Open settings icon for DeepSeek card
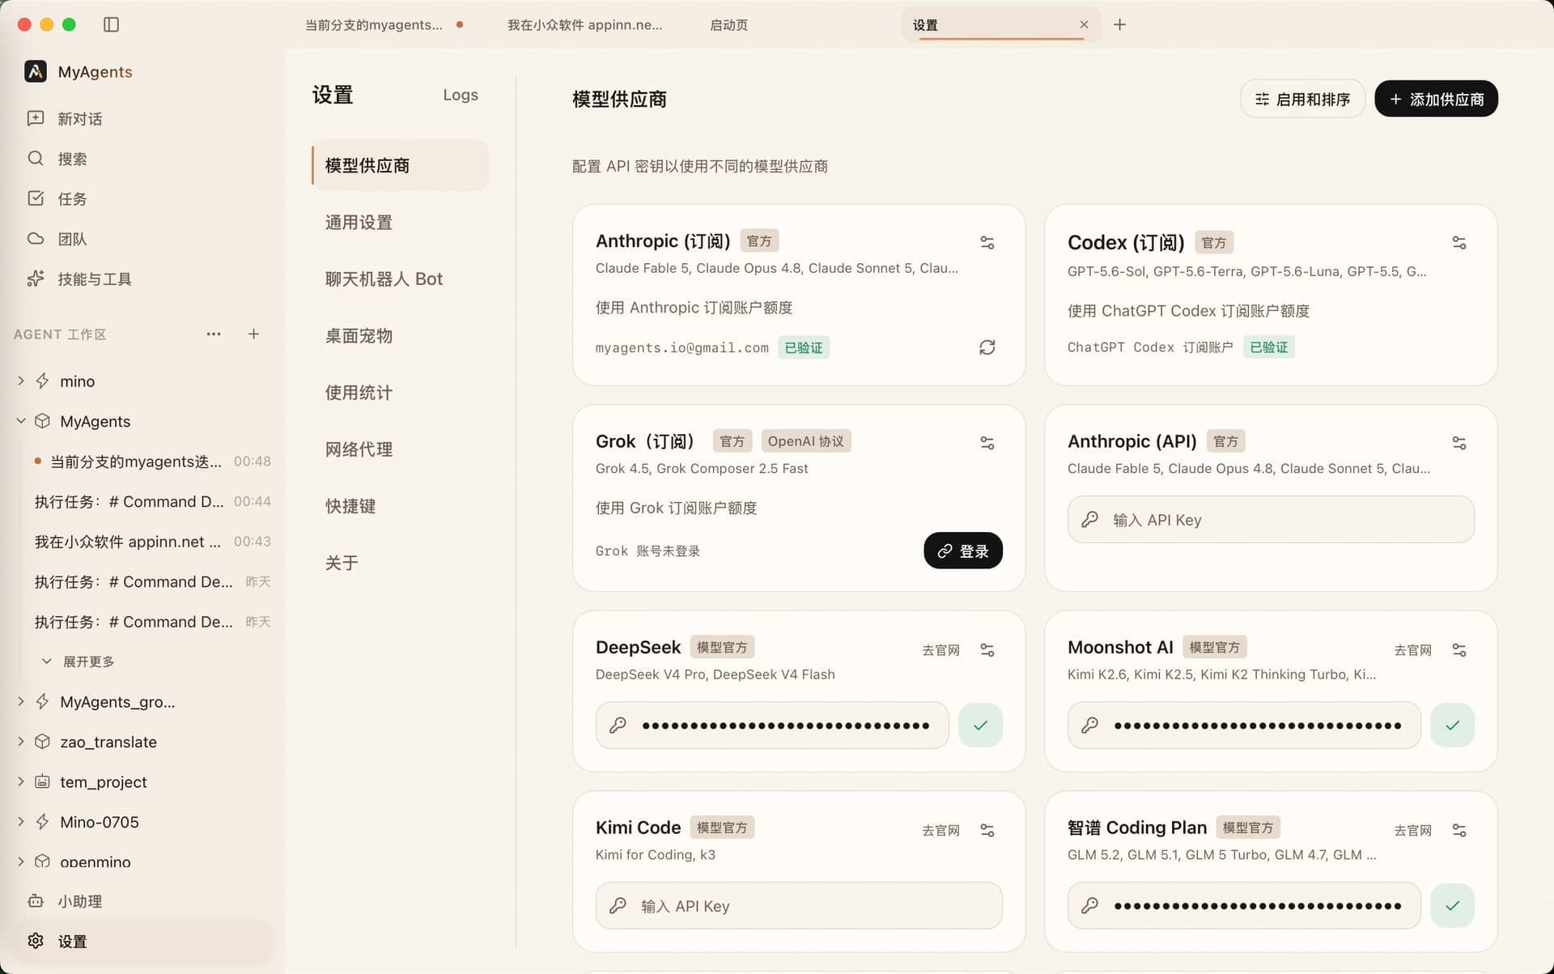The width and height of the screenshot is (1554, 974). coord(987,649)
